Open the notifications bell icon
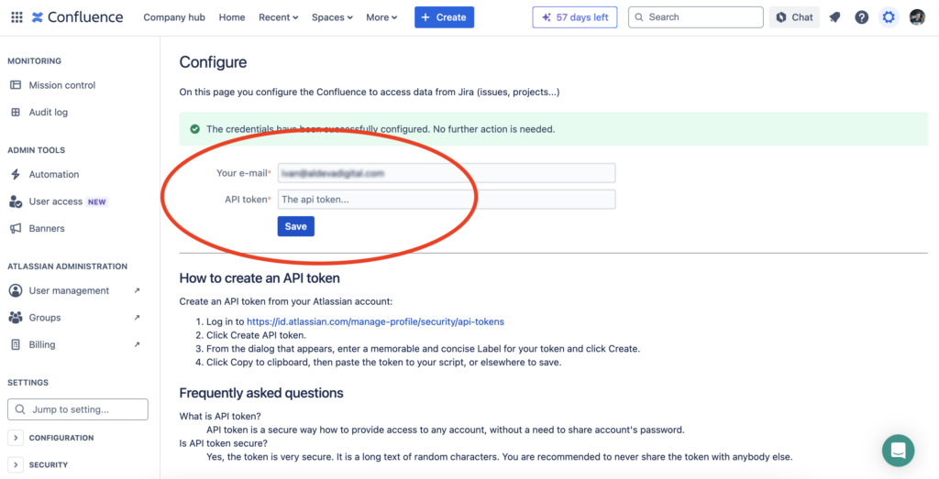Image resolution: width=939 pixels, height=479 pixels. (834, 17)
